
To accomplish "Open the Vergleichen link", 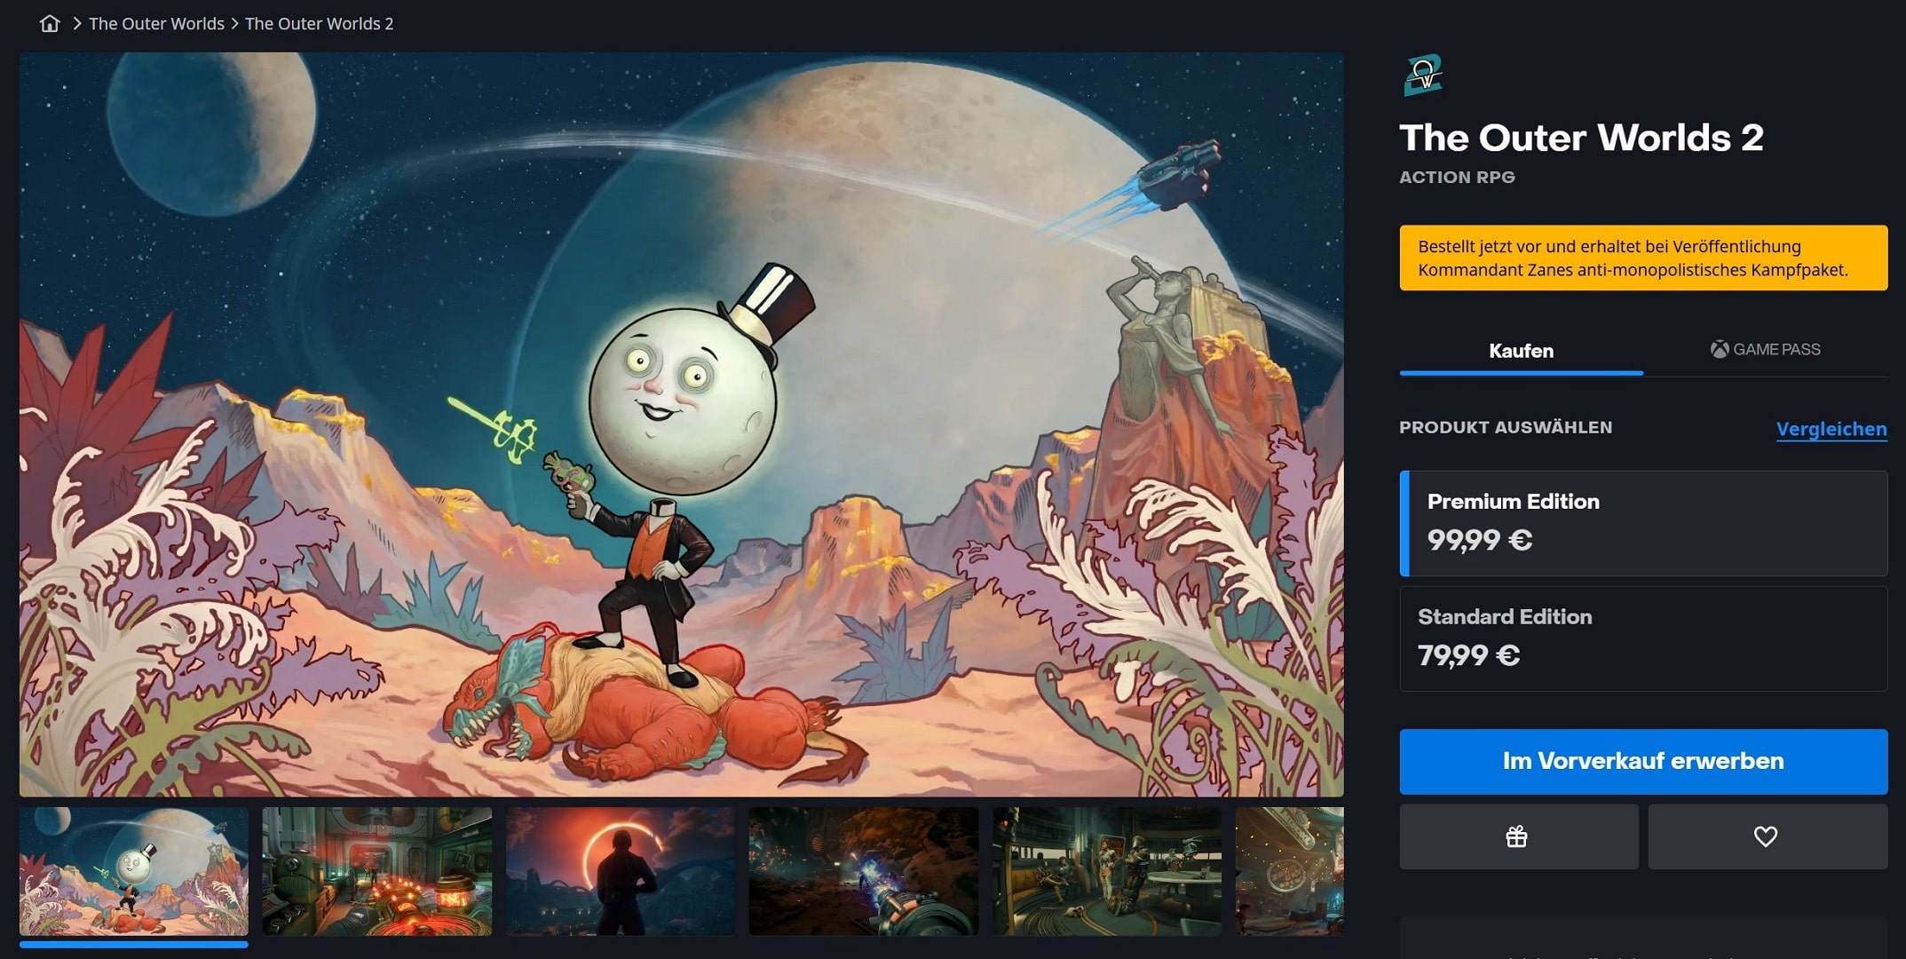I will [x=1831, y=429].
